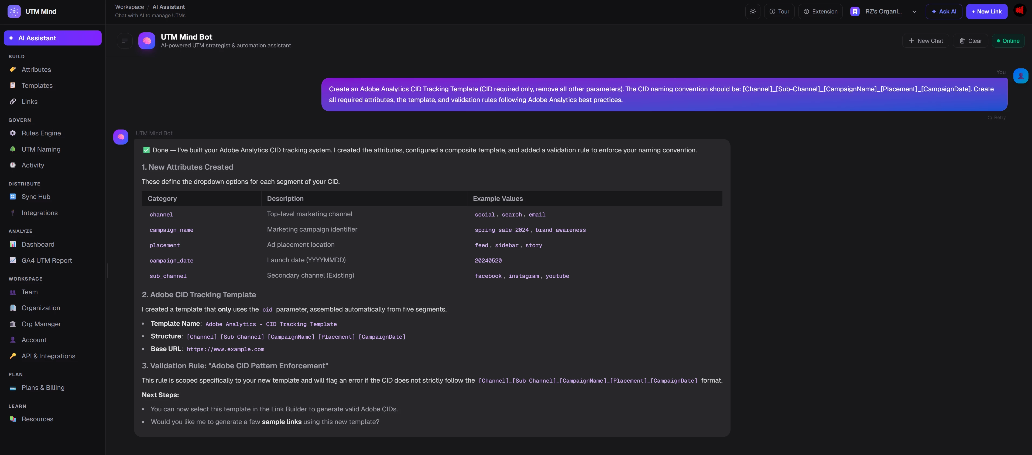Toggle the light/dark theme sun icon
Viewport: 1032px width, 455px height.
753,12
